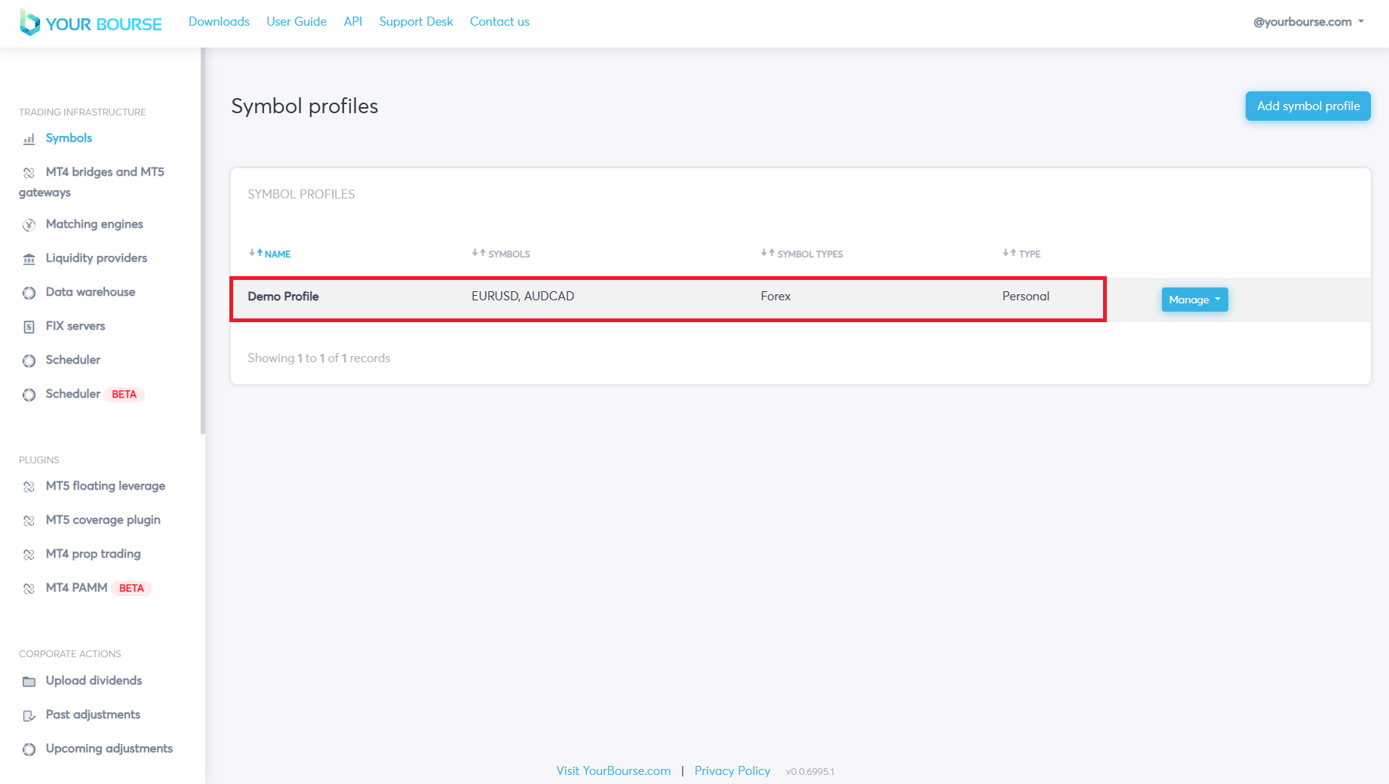Sort table by Symbols column
1389x784 pixels.
click(501, 254)
